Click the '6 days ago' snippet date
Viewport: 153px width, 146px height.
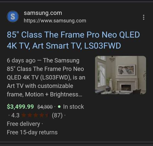tap(21, 60)
